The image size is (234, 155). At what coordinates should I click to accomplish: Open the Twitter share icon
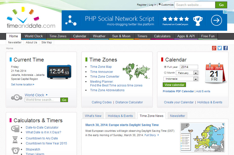(x=220, y=48)
